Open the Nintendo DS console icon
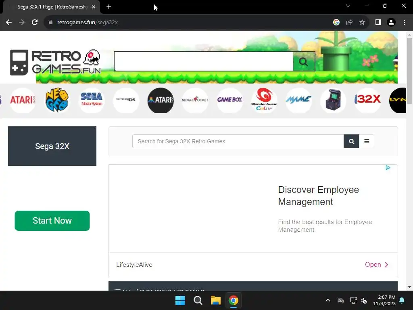This screenshot has width=413, height=310. pyautogui.click(x=126, y=100)
